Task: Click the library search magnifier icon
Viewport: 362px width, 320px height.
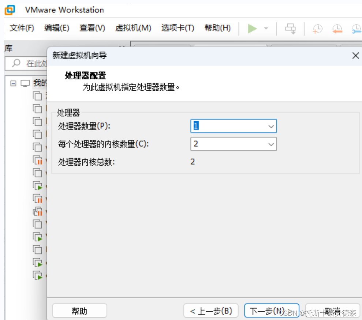Action: (16, 63)
